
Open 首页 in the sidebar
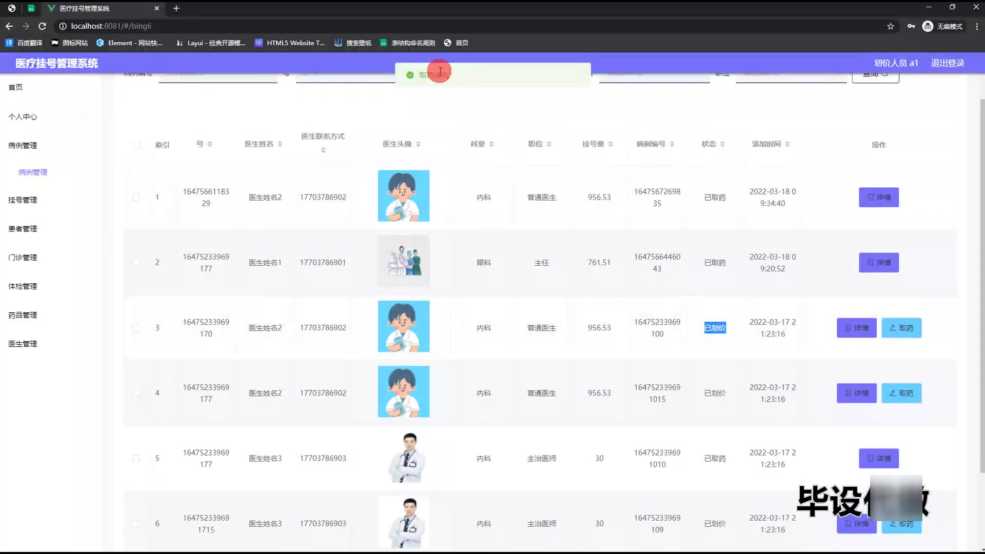pos(15,87)
